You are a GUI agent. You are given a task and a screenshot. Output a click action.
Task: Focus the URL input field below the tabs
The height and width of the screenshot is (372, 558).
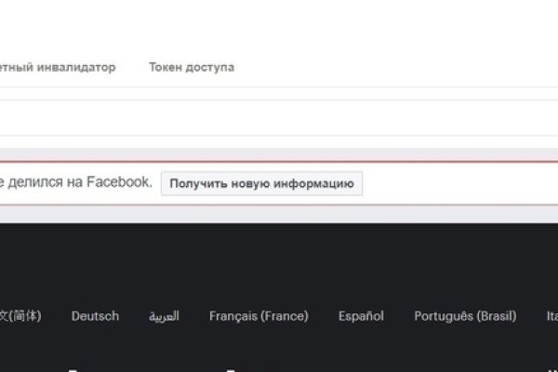pos(279,117)
